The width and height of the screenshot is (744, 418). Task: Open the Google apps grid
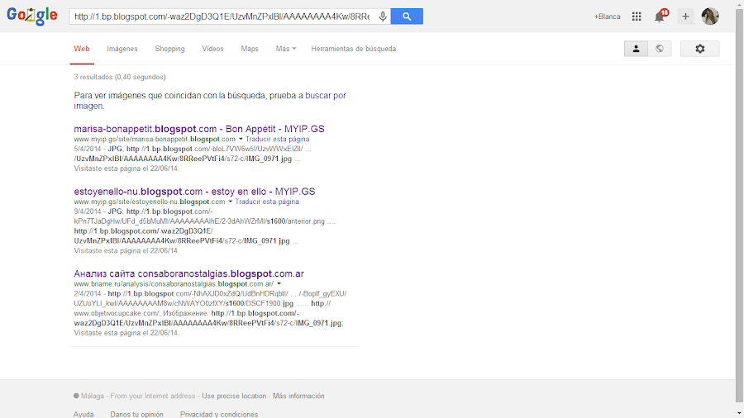637,17
